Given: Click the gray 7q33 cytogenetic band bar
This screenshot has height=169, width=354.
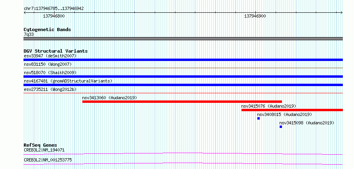Looking at the screenshot, I should 183,39.
